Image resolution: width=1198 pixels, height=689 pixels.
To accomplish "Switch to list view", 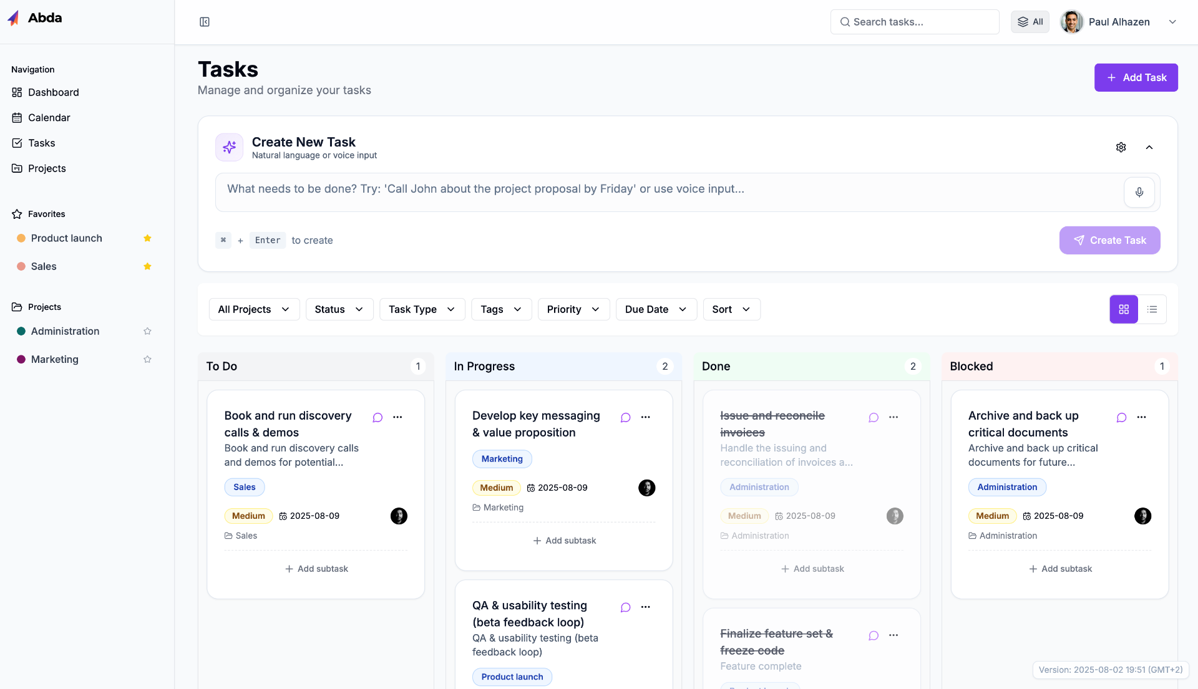I will coord(1152,309).
